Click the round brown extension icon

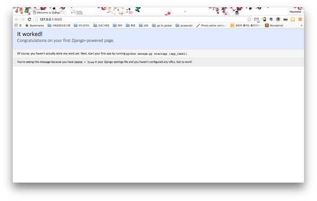pyautogui.click(x=278, y=19)
